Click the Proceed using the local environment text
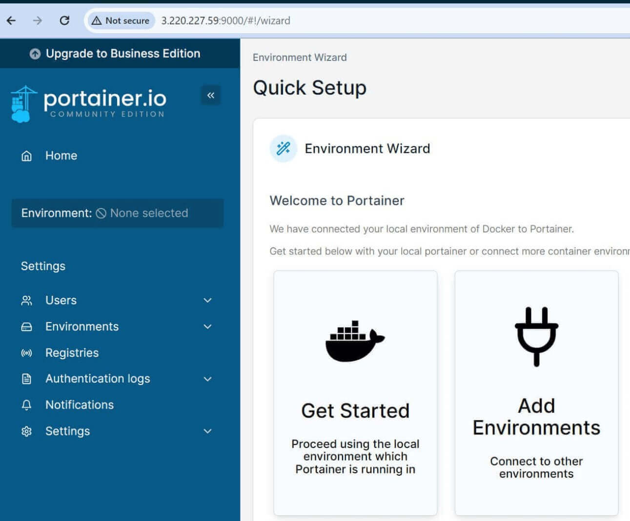Image resolution: width=630 pixels, height=521 pixels. tap(355, 457)
